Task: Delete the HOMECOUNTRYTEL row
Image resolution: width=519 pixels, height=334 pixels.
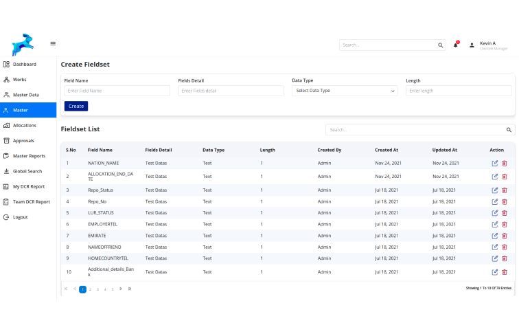Action: click(505, 258)
